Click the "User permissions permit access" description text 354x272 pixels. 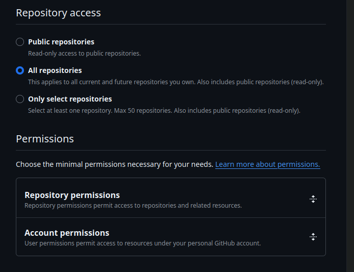click(142, 243)
